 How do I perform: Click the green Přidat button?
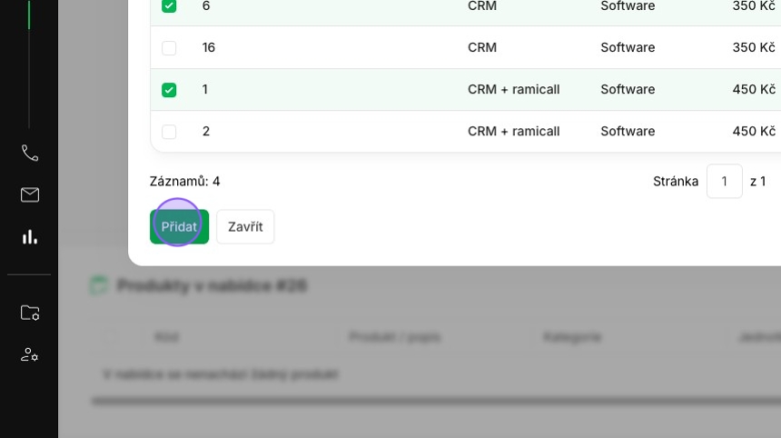179,226
